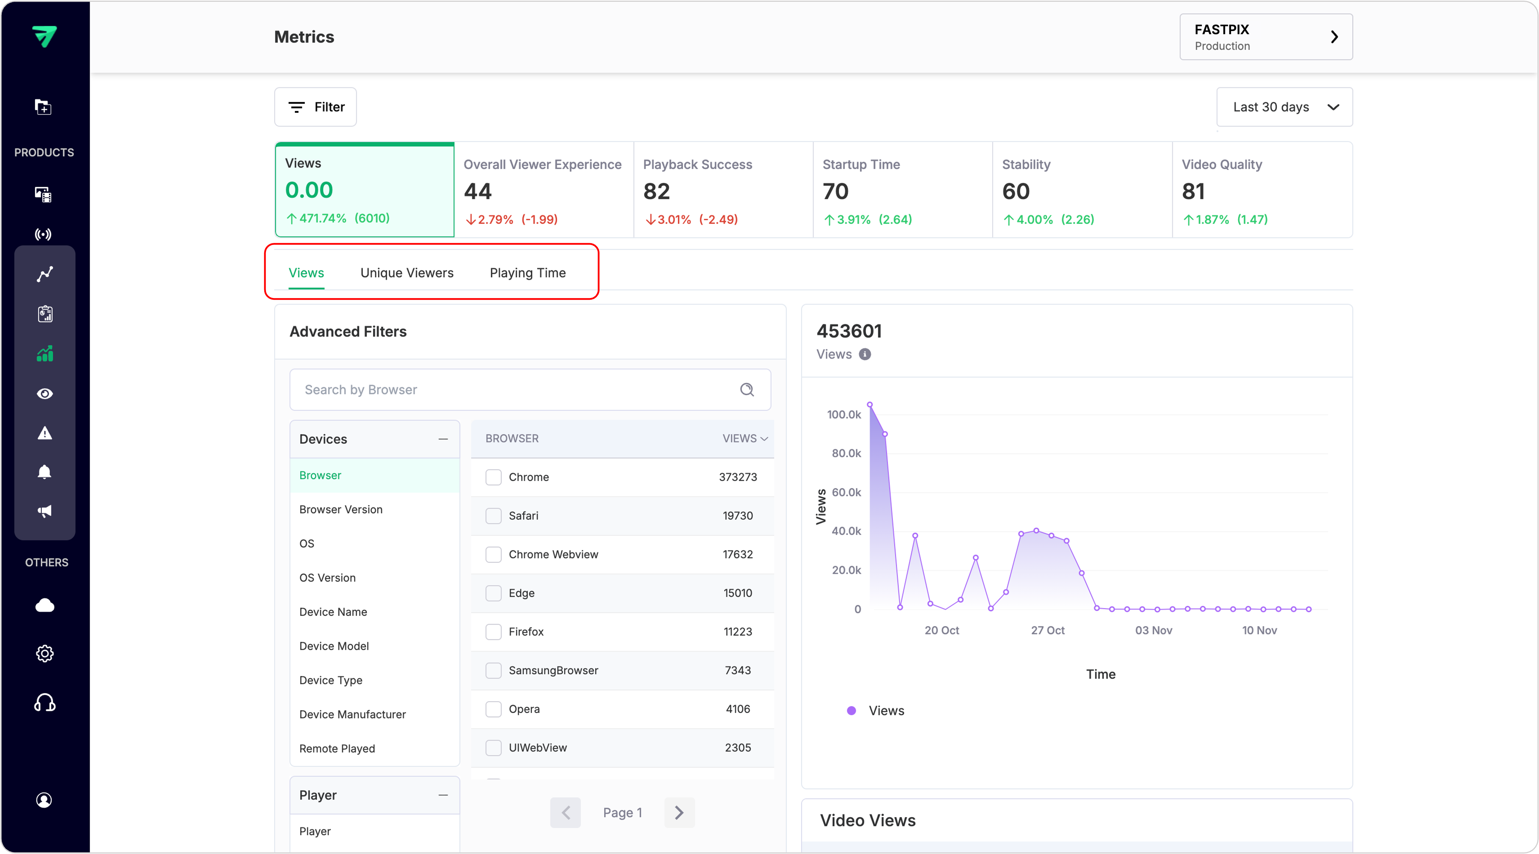Image resolution: width=1539 pixels, height=854 pixels.
Task: Tick the Safari checkbox
Action: 493,516
